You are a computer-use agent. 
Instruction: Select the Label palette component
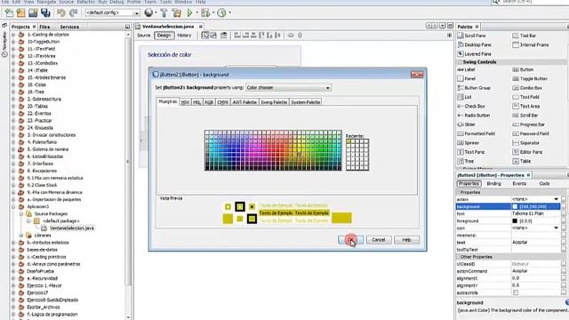click(x=466, y=69)
